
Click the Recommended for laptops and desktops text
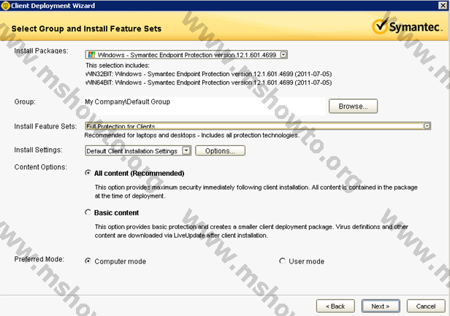[191, 135]
